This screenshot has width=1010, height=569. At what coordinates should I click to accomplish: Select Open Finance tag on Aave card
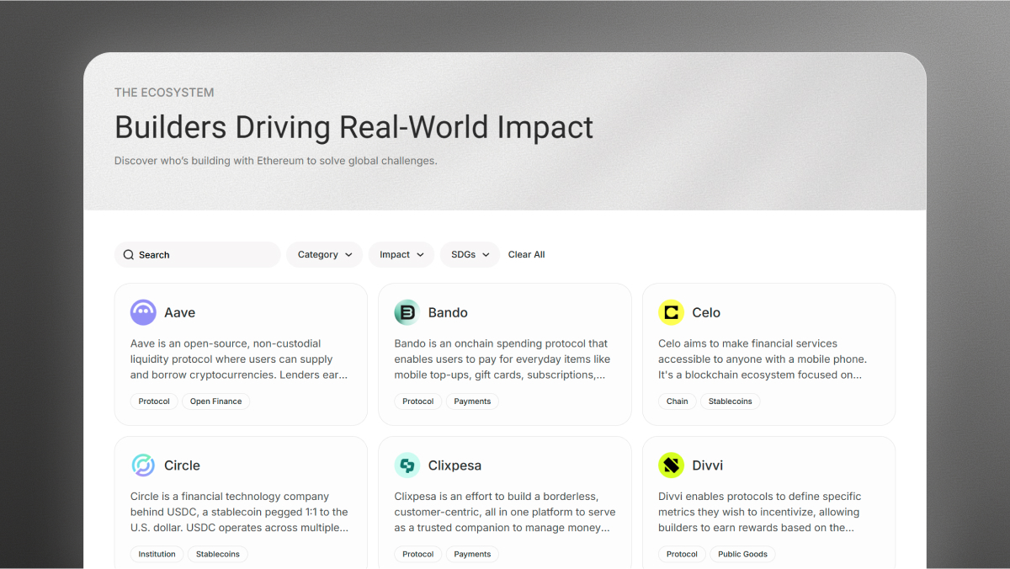pos(215,401)
